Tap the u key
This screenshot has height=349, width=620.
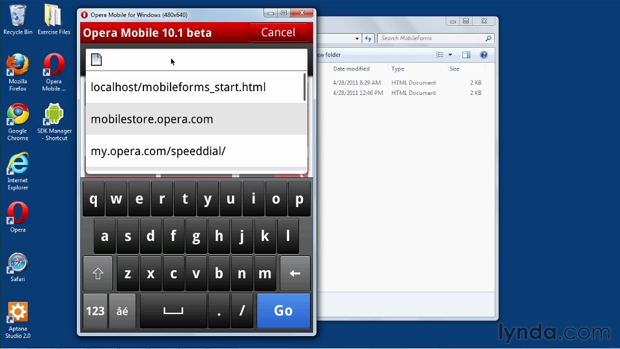click(231, 199)
